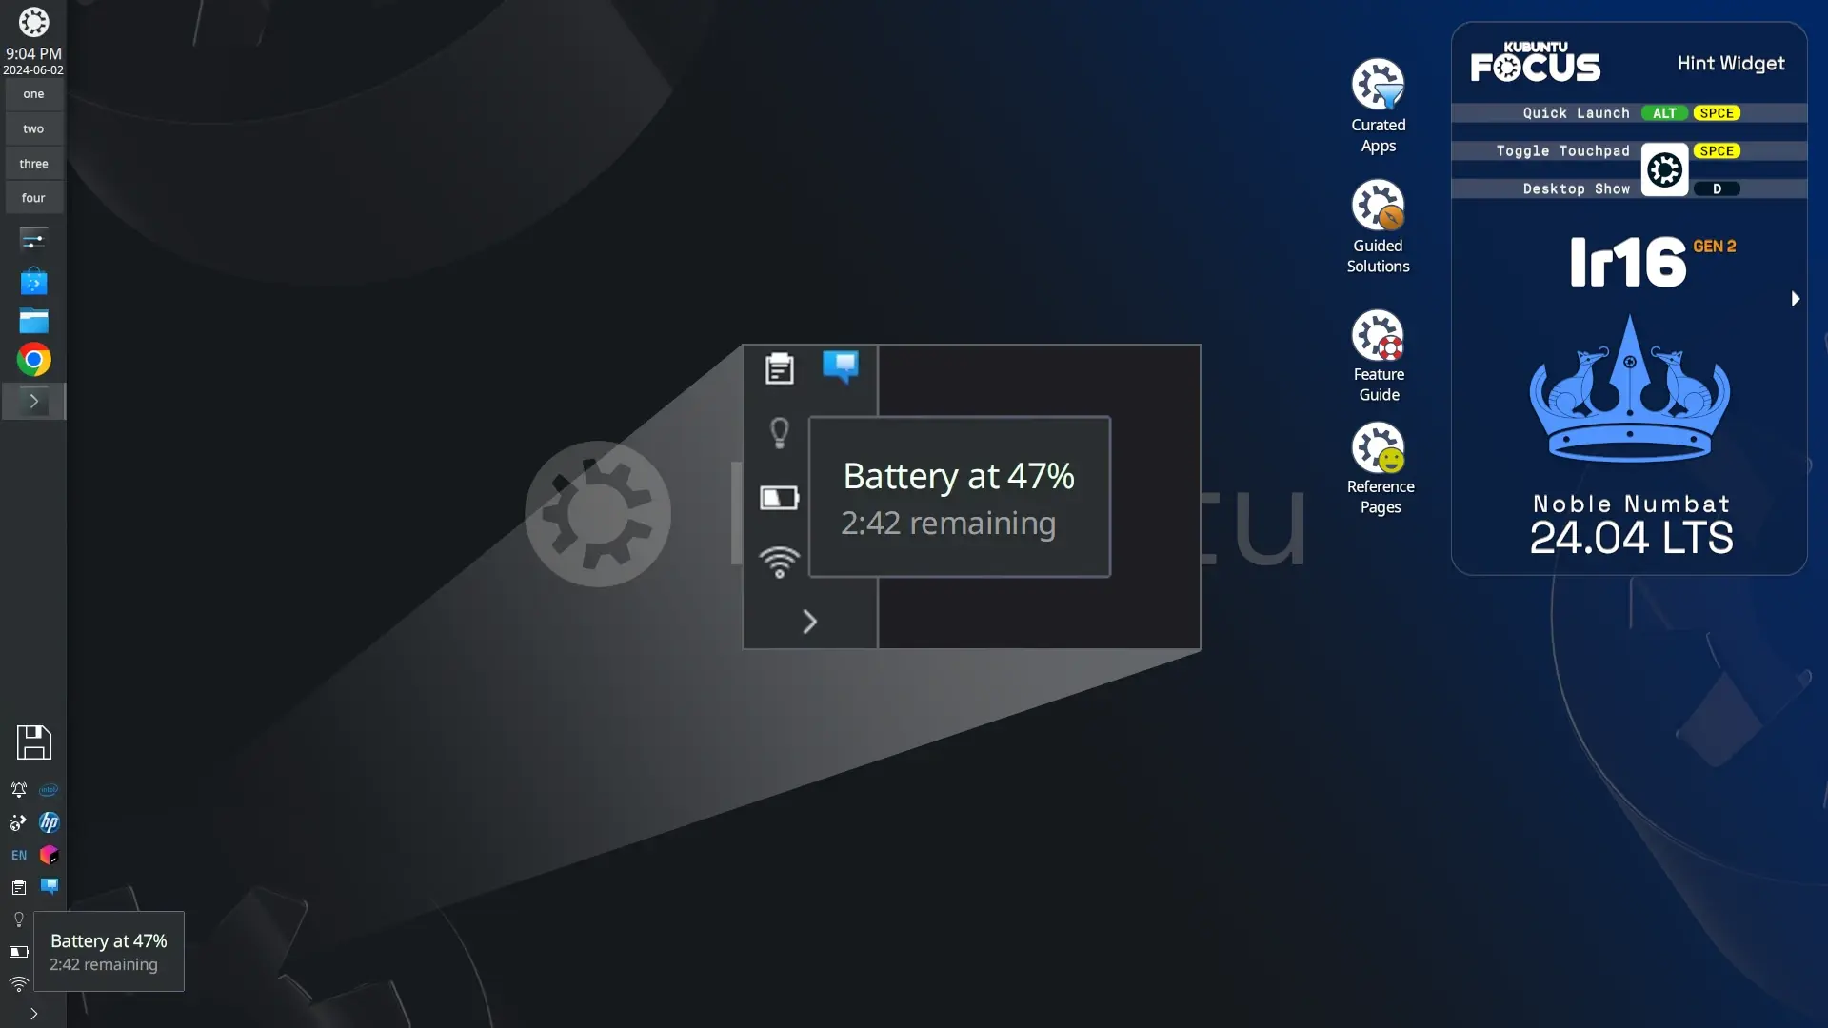The image size is (1828, 1028).
Task: Open the Dolphin file manager
Action: (x=33, y=321)
